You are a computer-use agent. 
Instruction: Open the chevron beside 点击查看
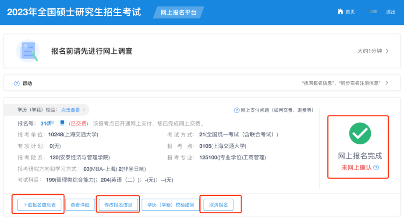point(84,110)
